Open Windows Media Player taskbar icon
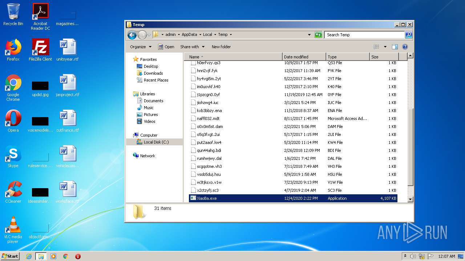465x261 pixels. (x=53, y=256)
